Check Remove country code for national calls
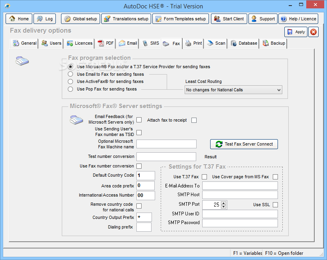327x260 pixels. click(139, 206)
